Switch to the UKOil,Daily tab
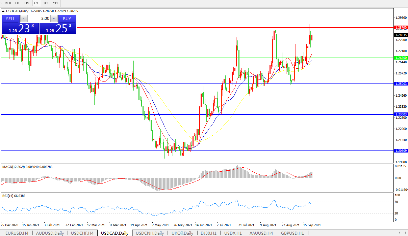408x236 pixels. click(x=182, y=233)
